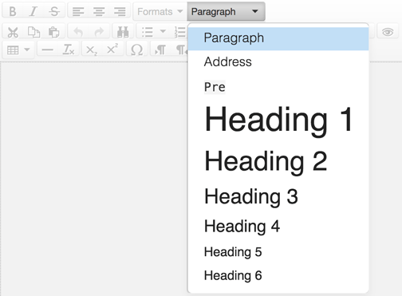Insert a table
Viewport: 402px width, 296px height.
(x=13, y=49)
